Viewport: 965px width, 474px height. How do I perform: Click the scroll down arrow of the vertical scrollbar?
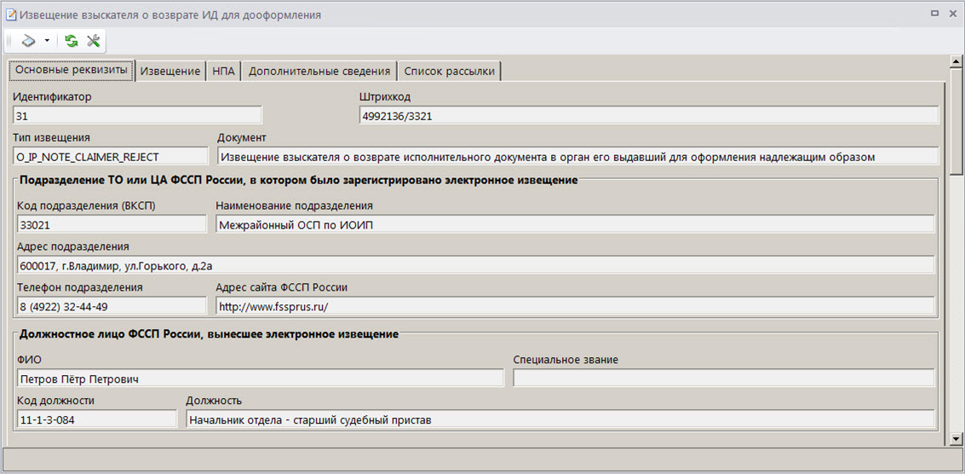[956, 439]
